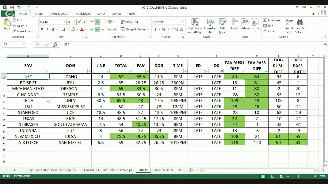
Task: Switch to Page Layout view in status bar
Action: coord(272,176)
